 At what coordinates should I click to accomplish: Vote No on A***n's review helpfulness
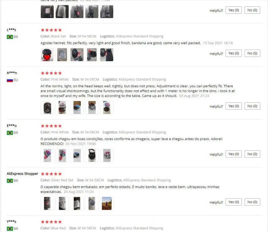(x=252, y=106)
